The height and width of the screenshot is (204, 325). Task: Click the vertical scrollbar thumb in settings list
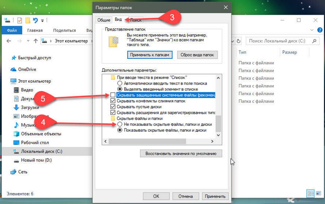pos(219,124)
